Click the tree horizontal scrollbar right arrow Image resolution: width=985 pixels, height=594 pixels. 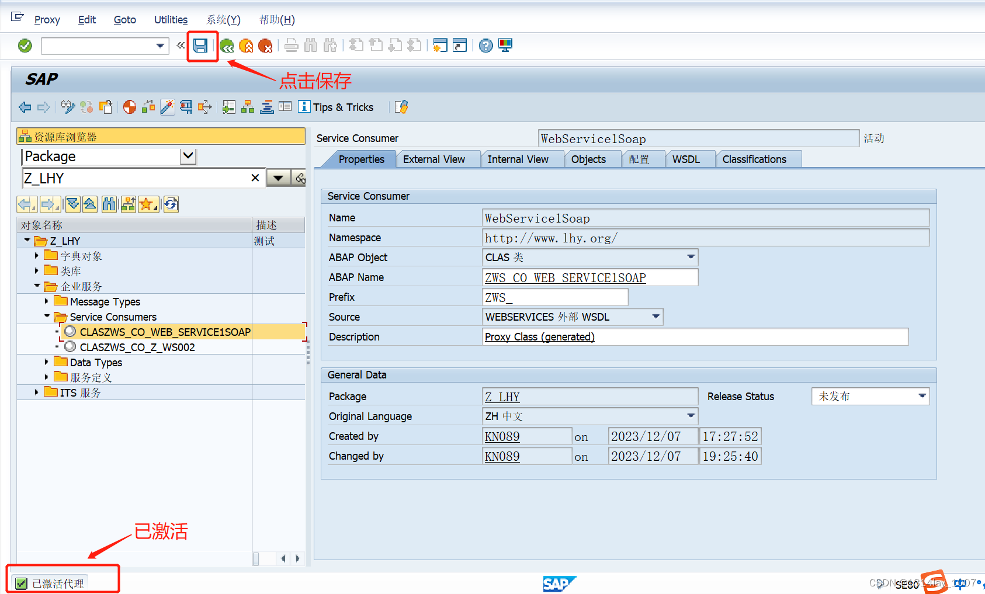point(297,558)
